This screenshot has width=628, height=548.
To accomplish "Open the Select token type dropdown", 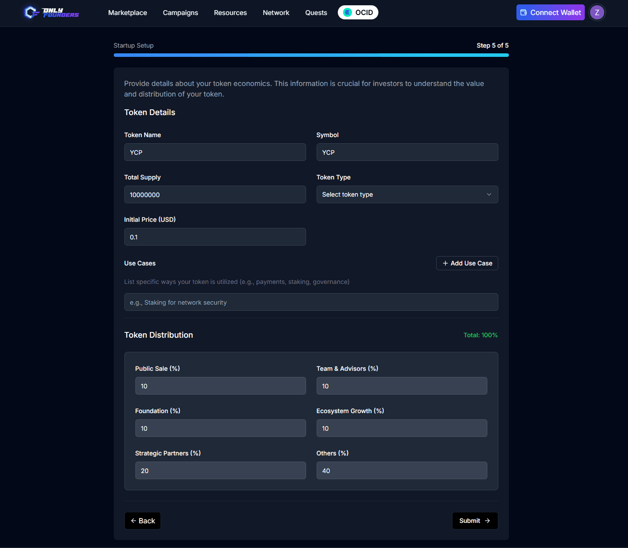I will click(407, 194).
